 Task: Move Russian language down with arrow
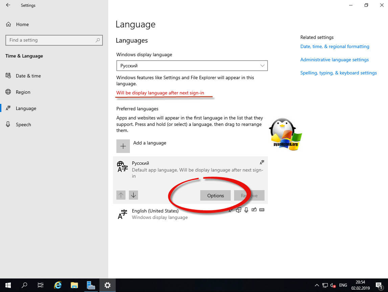point(133,195)
